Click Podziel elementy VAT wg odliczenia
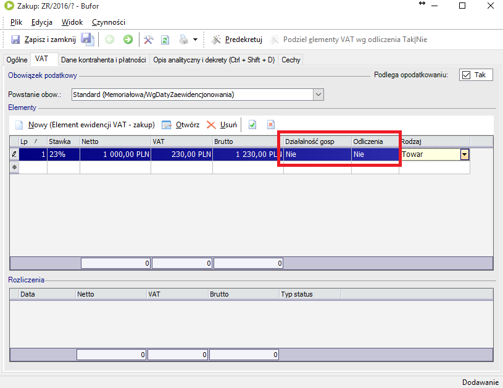Image resolution: width=503 pixels, height=388 pixels. coord(349,40)
